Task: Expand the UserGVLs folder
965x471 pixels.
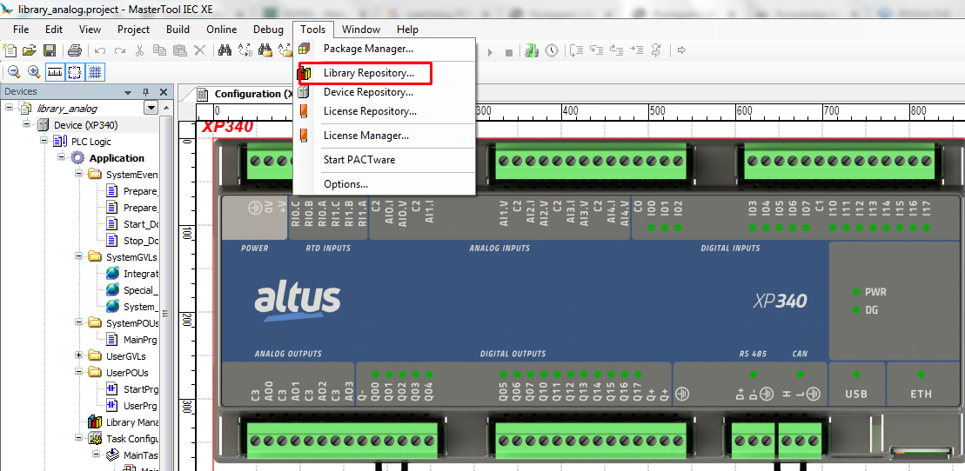Action: (79, 355)
